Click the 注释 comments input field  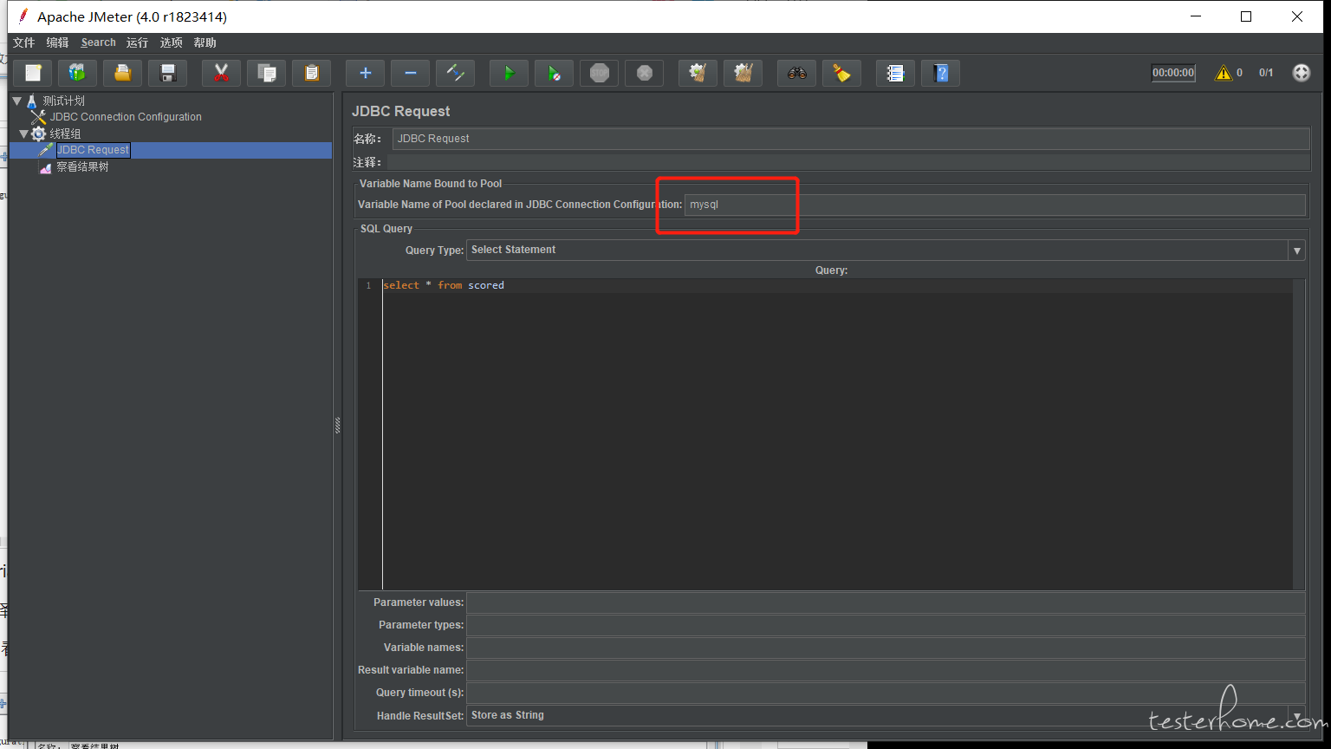point(848,162)
